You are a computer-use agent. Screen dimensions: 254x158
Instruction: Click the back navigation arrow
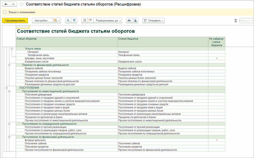6,4
